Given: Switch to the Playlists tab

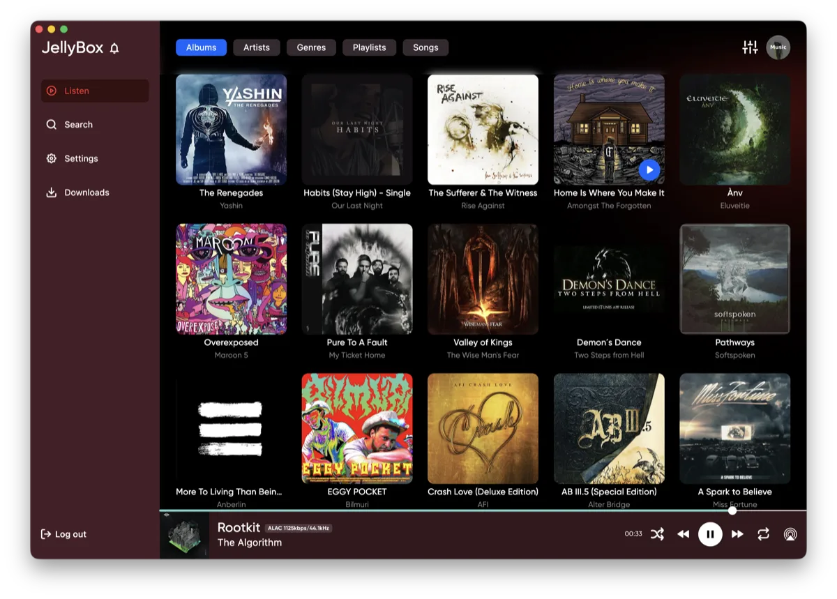Looking at the screenshot, I should click(369, 47).
